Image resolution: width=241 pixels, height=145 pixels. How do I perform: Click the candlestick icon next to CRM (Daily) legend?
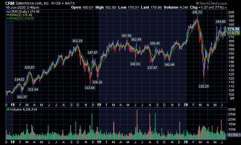(8, 12)
